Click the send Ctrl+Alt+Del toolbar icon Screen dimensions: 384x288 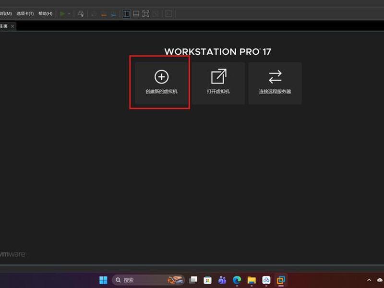click(81, 14)
